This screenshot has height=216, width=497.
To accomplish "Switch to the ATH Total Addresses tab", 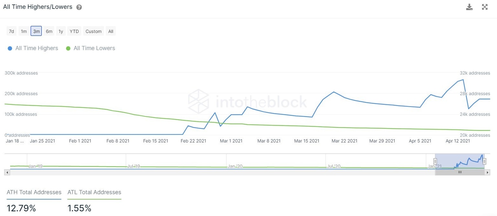I will click(34, 192).
